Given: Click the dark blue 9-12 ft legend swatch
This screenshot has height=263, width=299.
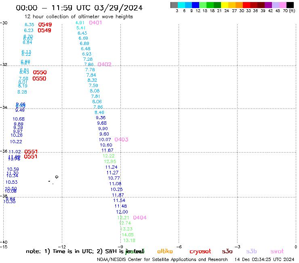Looking at the screenshot, I should [196, 5].
